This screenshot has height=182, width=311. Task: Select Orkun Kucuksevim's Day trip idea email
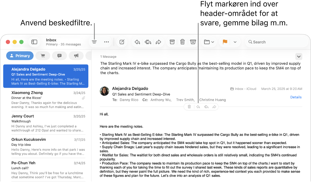pos(46,146)
